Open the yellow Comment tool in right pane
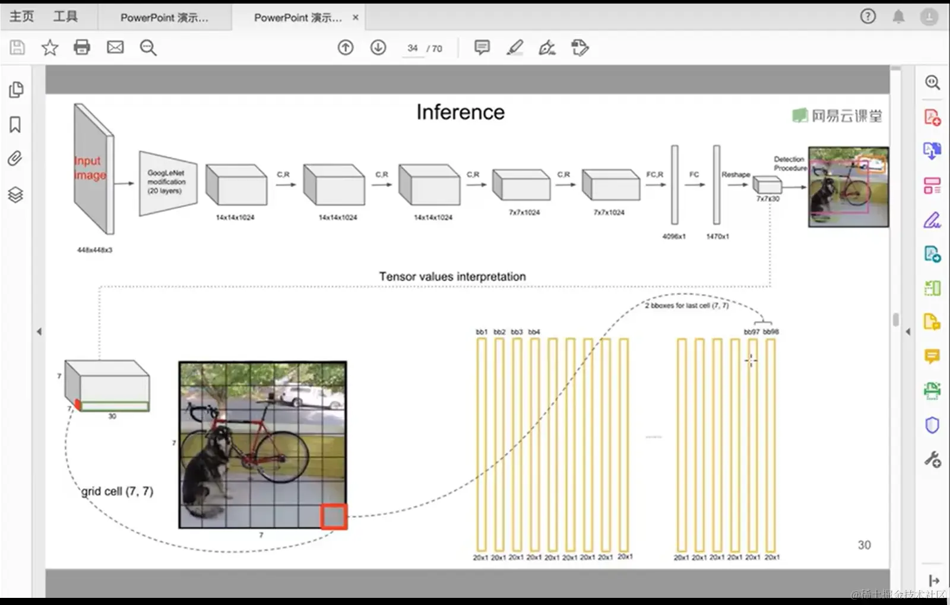950x605 pixels. [x=932, y=356]
